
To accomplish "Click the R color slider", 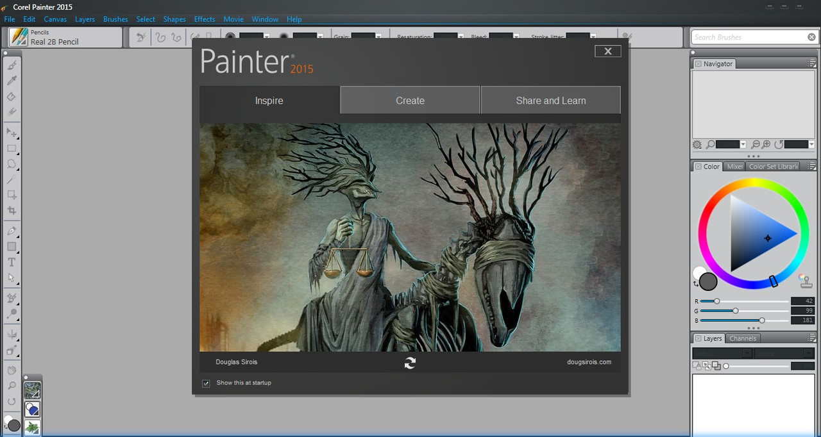I will click(x=745, y=301).
